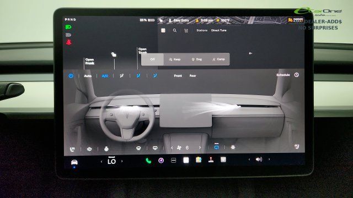Tap the passenger airbag status indicator
Screen dimensions: 353x198
(x=296, y=20)
